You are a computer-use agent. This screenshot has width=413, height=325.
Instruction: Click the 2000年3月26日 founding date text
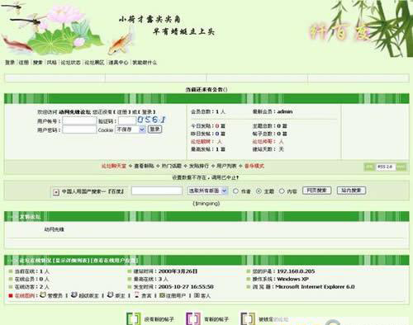tap(178, 271)
